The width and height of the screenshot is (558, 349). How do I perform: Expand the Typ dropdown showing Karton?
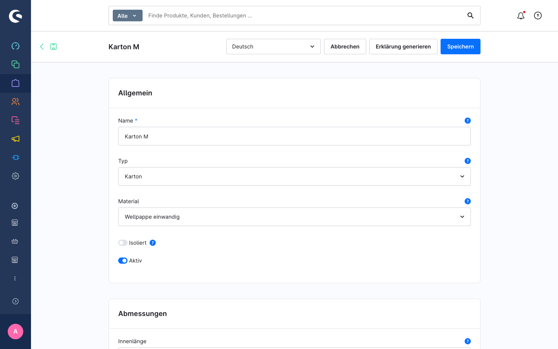point(294,176)
